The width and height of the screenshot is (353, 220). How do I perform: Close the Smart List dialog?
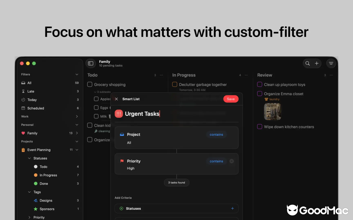pos(116,99)
